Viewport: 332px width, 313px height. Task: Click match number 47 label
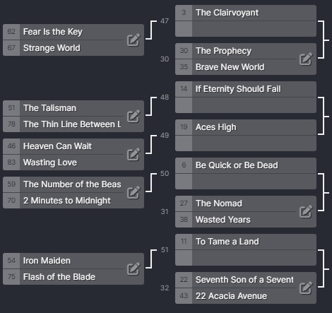165,21
